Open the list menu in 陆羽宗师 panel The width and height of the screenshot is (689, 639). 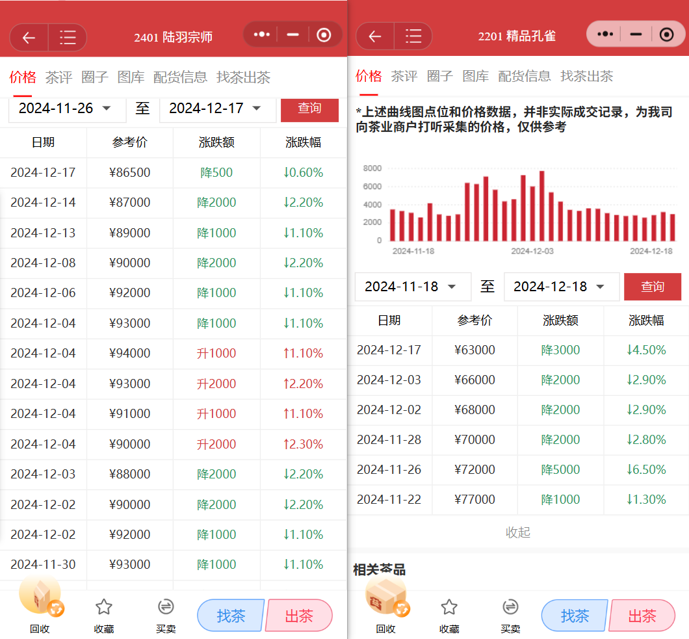point(67,38)
